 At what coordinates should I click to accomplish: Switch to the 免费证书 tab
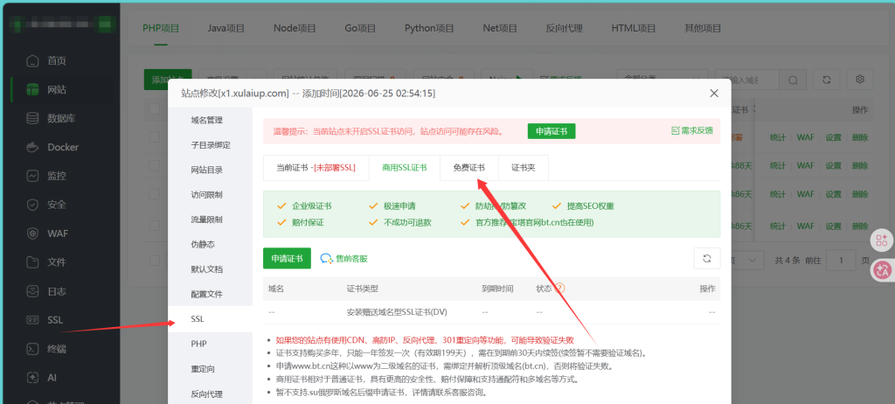click(469, 167)
